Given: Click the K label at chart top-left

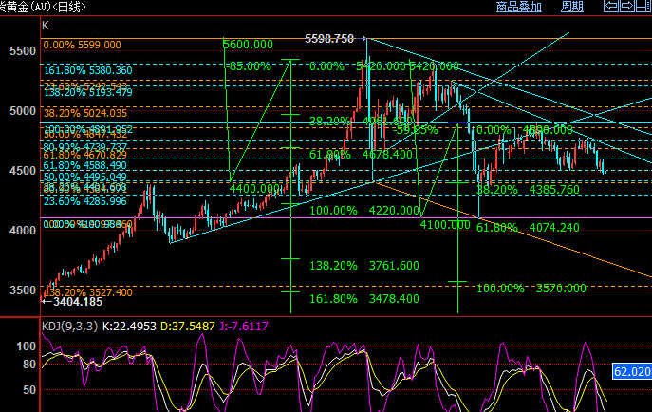Looking at the screenshot, I should pos(46,26).
